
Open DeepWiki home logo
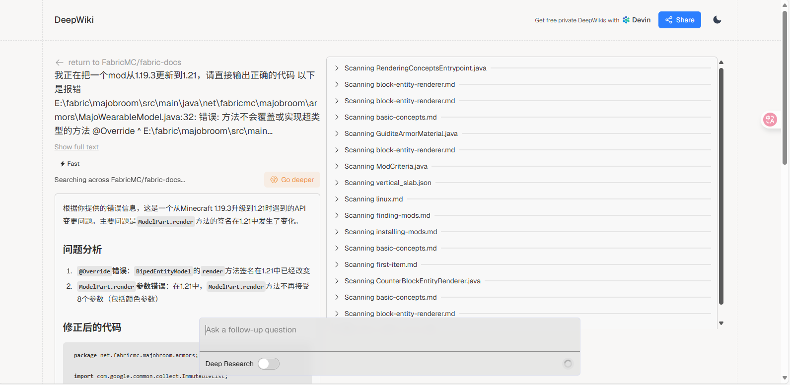[74, 20]
